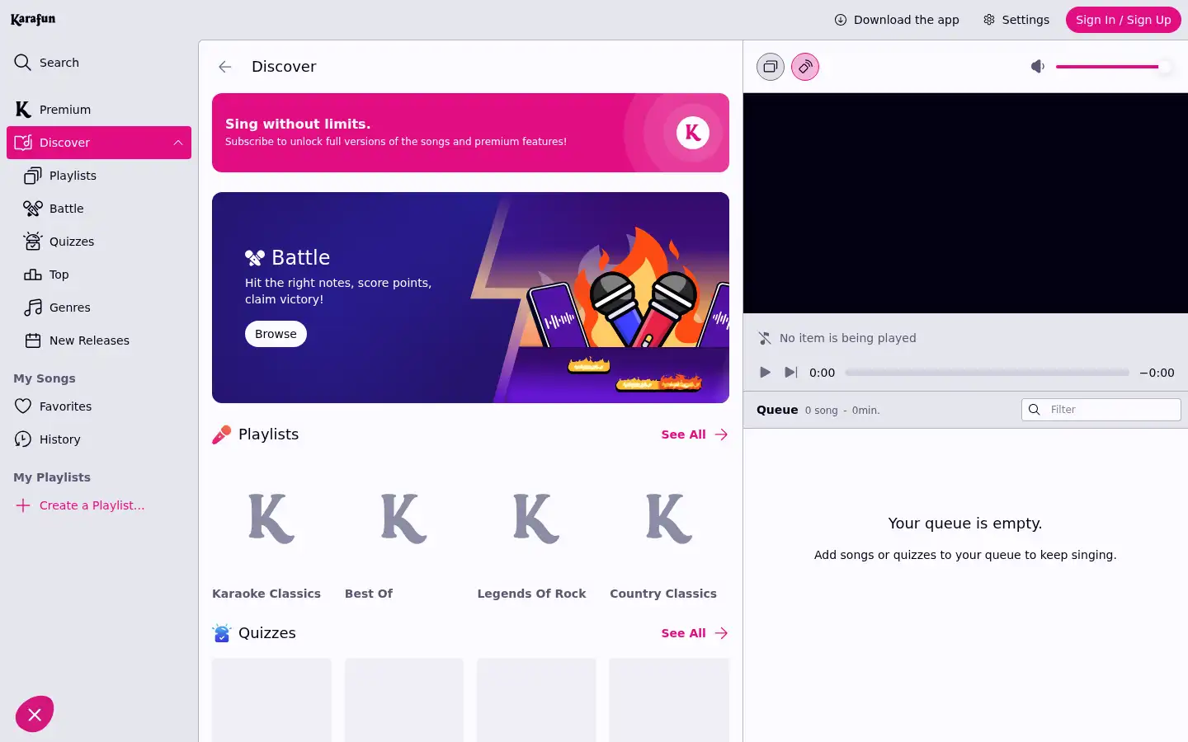Mute the volume speaker icon
The width and height of the screenshot is (1188, 742).
point(1038,66)
